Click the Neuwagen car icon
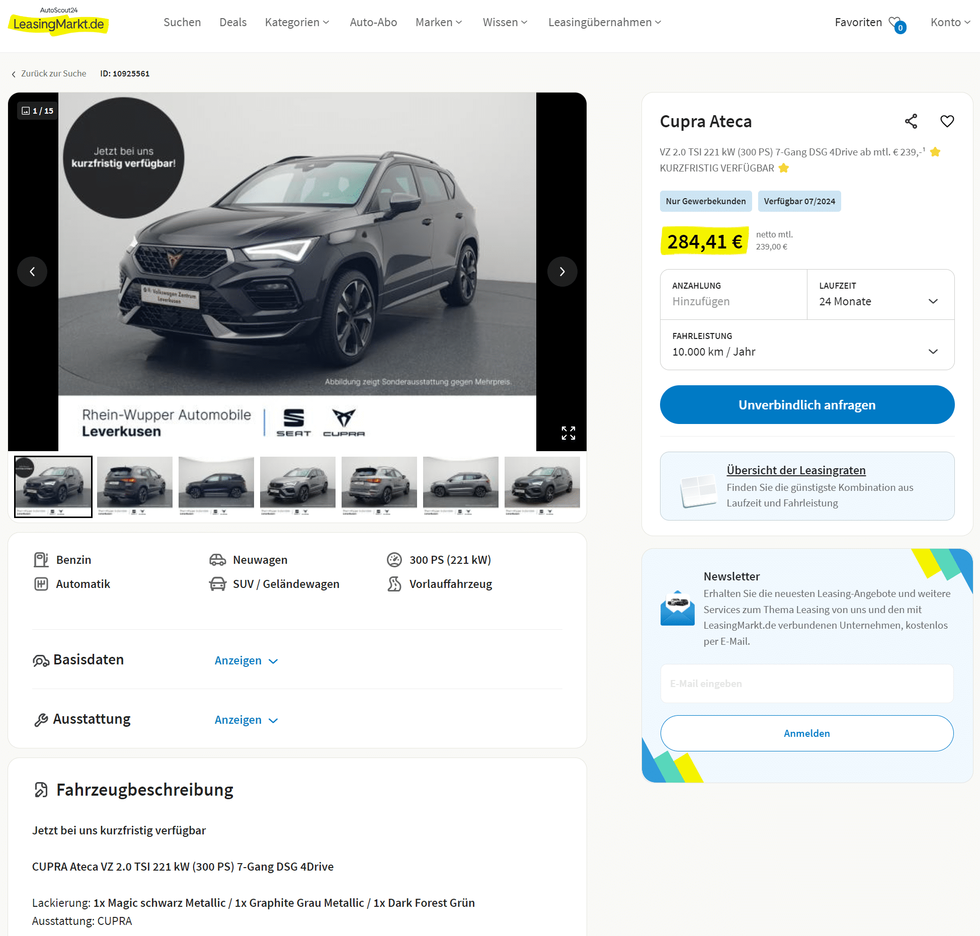The height and width of the screenshot is (936, 980). 217,560
